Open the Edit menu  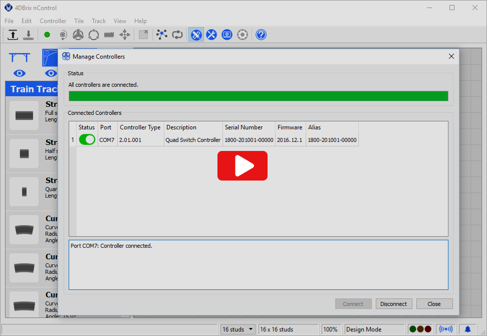pyautogui.click(x=27, y=21)
